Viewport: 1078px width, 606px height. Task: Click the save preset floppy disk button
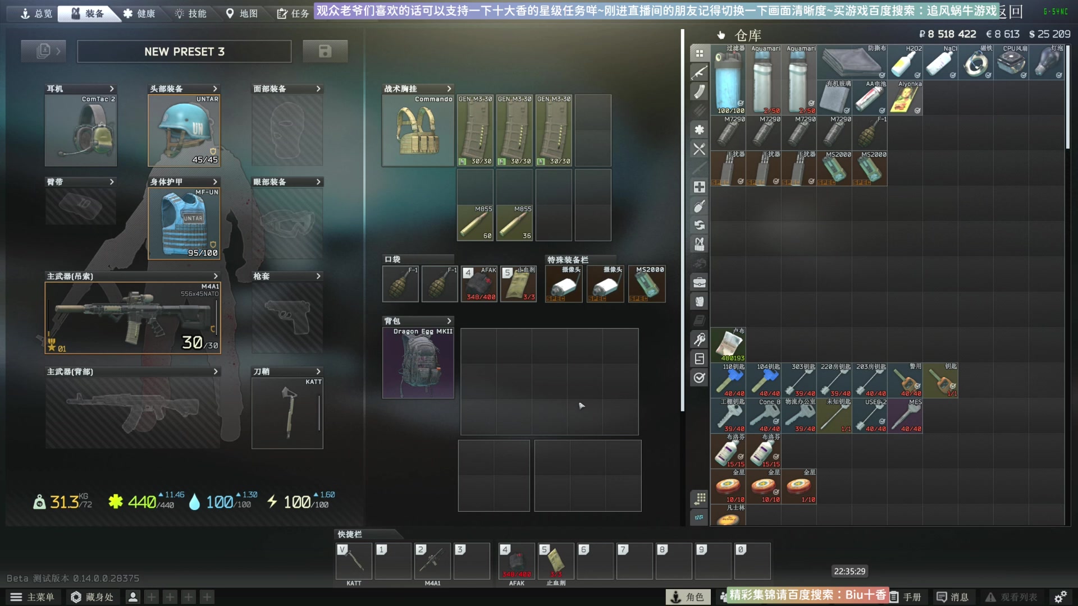point(325,52)
